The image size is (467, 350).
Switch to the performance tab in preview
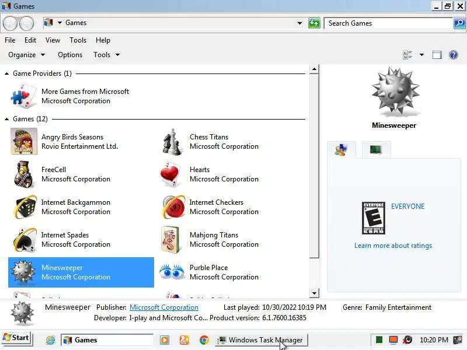[376, 150]
